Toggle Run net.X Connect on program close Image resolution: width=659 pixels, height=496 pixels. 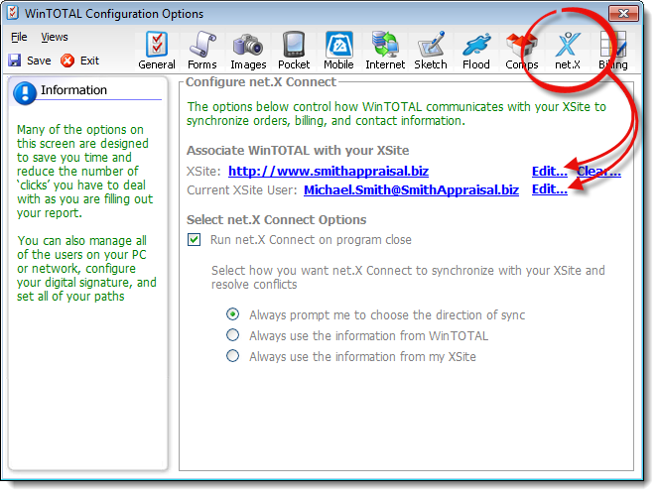[195, 240]
